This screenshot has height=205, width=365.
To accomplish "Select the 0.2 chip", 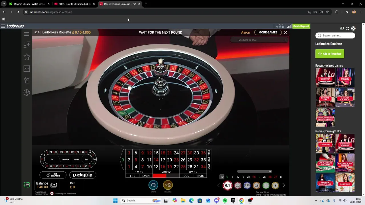I will coord(237,185).
